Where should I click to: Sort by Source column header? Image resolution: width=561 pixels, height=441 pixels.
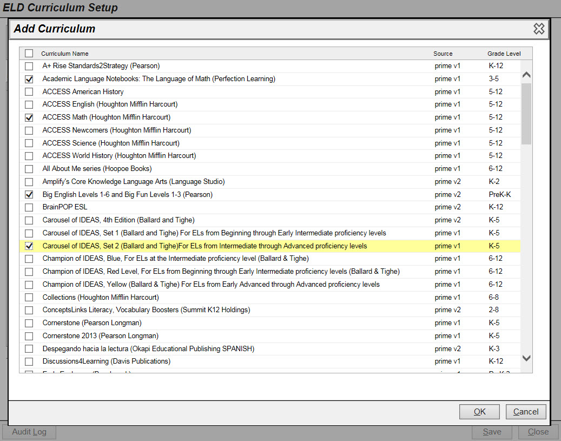443,54
